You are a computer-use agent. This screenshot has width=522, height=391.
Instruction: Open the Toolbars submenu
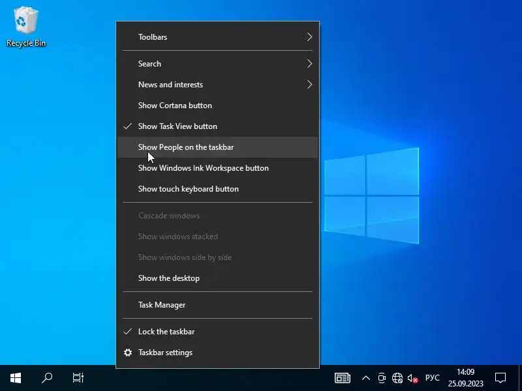click(218, 37)
